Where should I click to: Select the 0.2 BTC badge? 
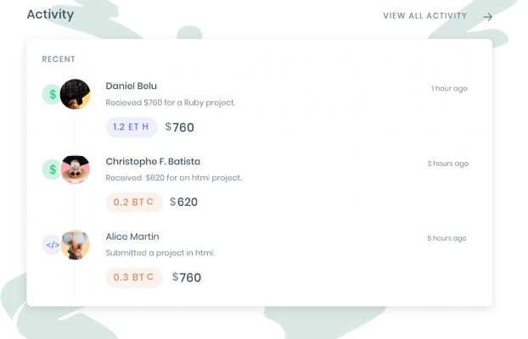click(x=134, y=202)
